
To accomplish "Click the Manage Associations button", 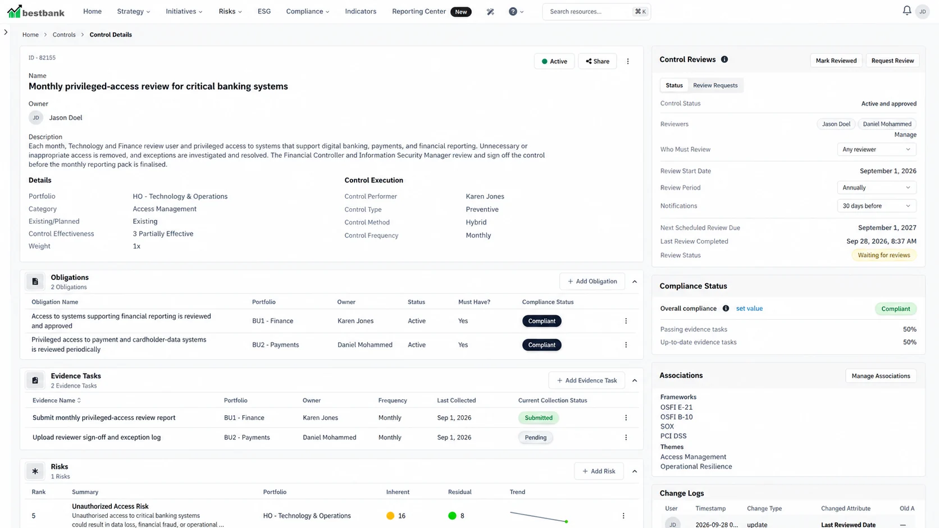I will pyautogui.click(x=881, y=376).
